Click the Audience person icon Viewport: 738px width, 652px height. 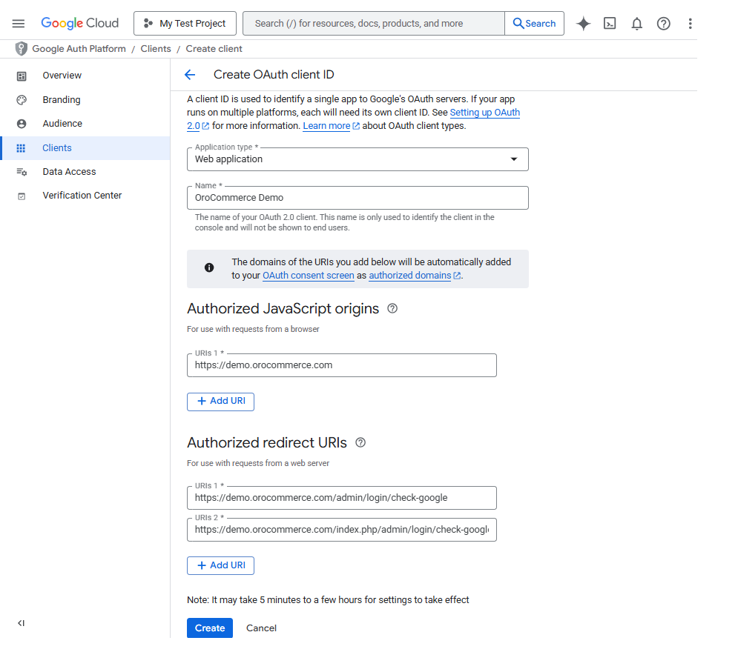click(22, 124)
